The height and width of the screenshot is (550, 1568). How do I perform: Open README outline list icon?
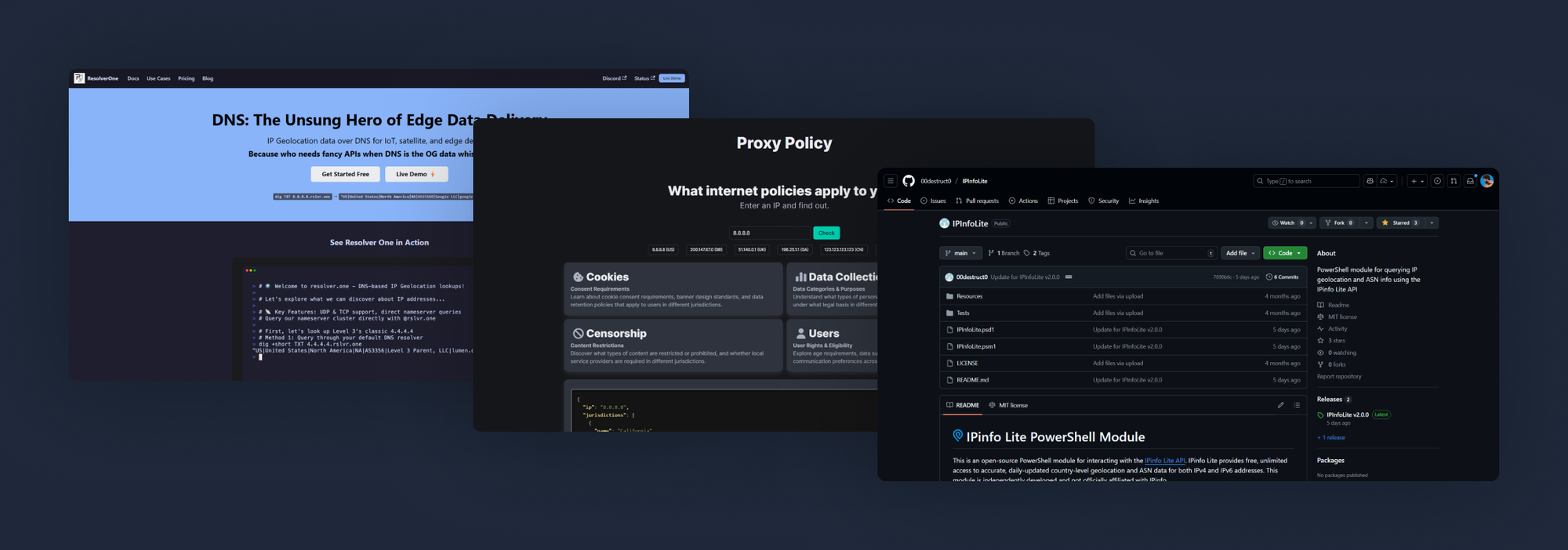click(1297, 405)
